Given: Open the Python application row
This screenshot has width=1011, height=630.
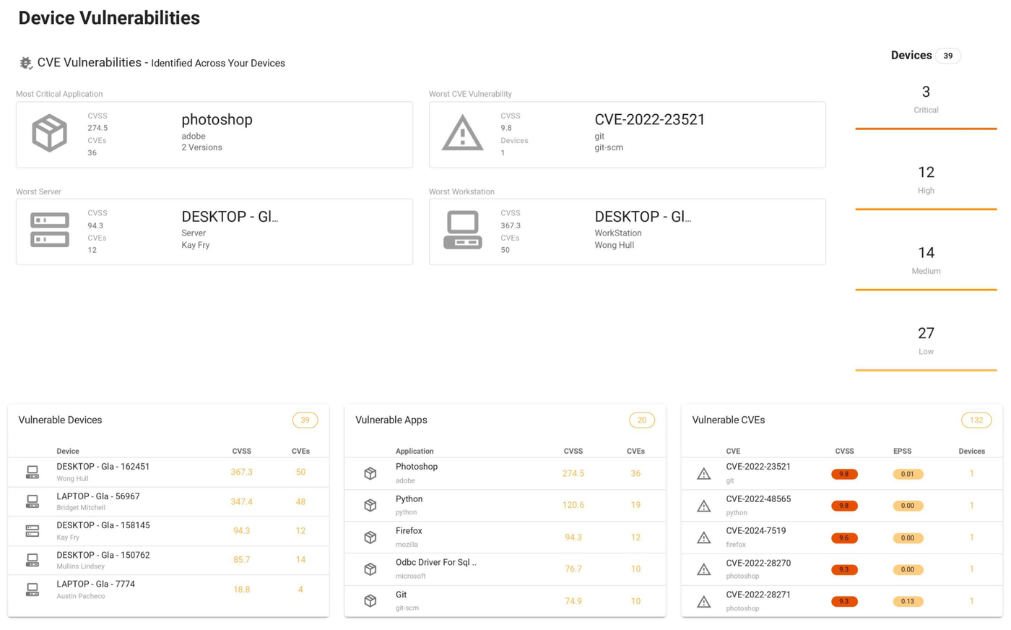Looking at the screenshot, I should tap(505, 505).
